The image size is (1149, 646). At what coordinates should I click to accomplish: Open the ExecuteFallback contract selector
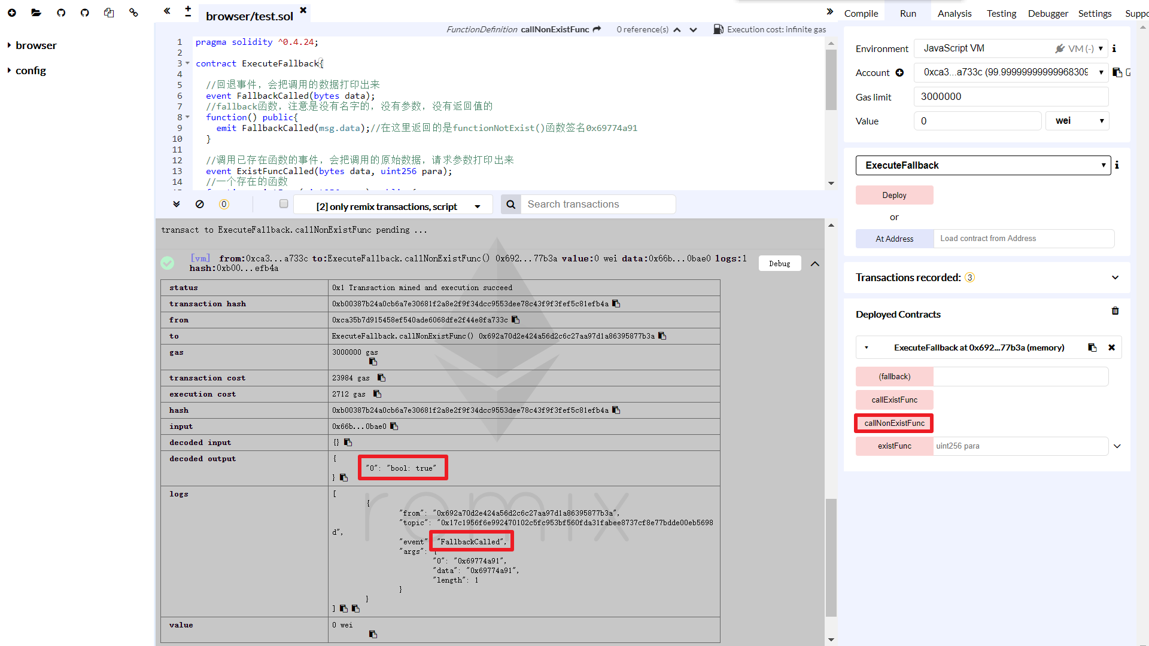click(x=983, y=166)
